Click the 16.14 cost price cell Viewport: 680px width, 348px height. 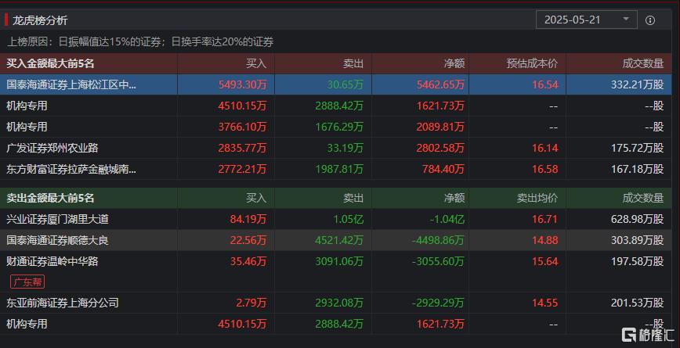tap(545, 148)
